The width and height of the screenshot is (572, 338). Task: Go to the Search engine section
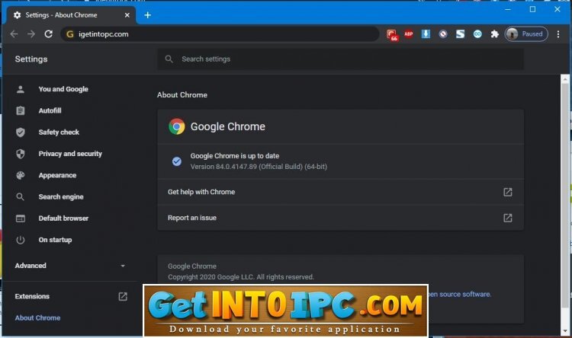[61, 197]
